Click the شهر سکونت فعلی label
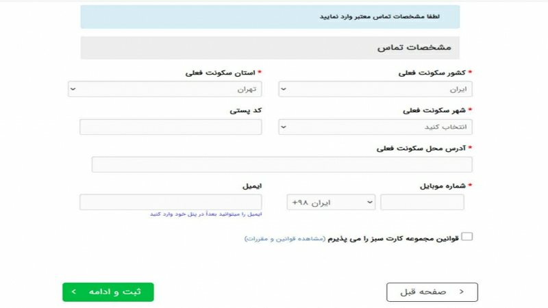 click(434, 110)
